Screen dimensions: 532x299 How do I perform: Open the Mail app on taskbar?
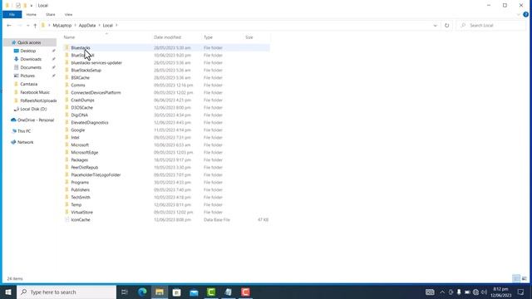[x=194, y=292]
